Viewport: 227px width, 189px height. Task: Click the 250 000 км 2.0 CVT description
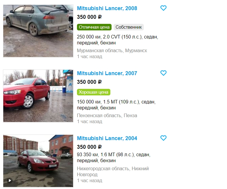[118, 40]
